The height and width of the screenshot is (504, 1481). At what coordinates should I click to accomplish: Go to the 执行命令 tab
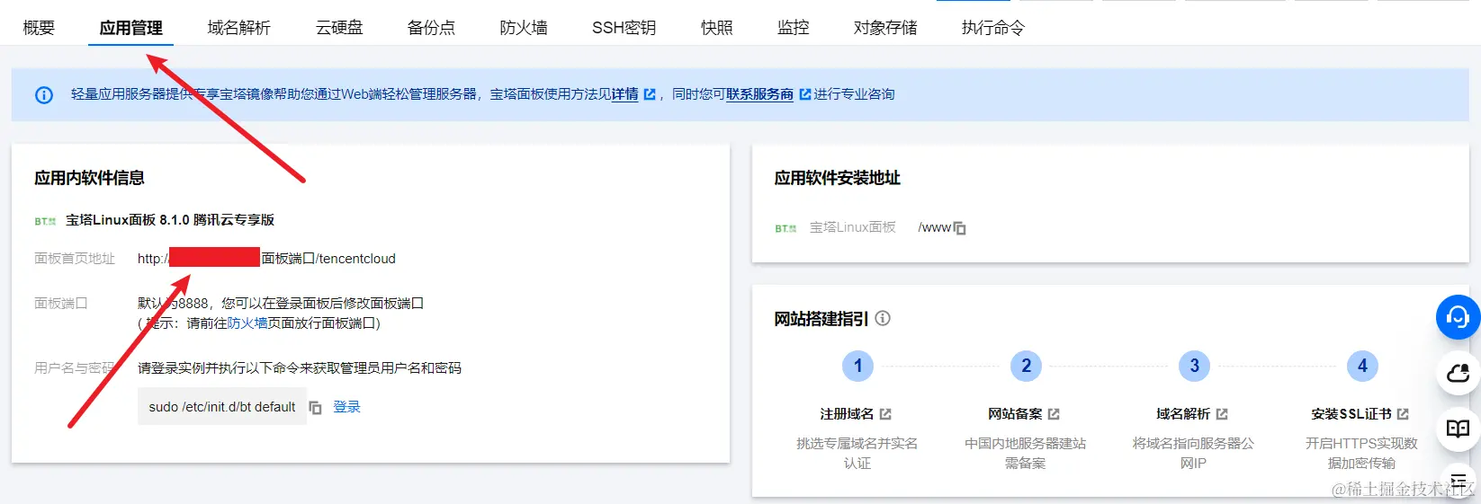pyautogui.click(x=992, y=28)
